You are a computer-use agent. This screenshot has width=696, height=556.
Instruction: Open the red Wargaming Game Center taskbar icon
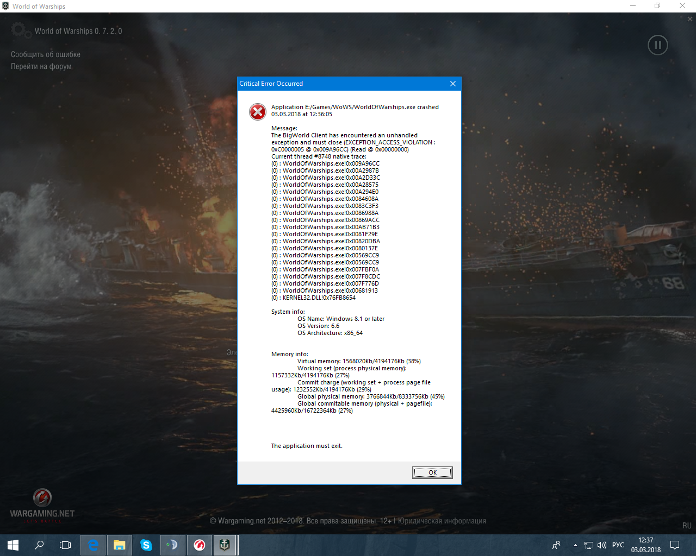tap(200, 545)
